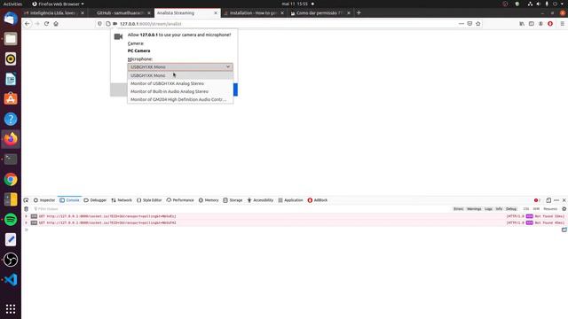
Task: Open Inspector panel in DevTools
Action: pos(44,200)
